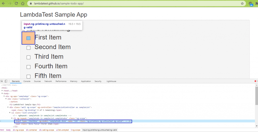Select the span done-false First Item line
Image resolution: width=258 pixels, height=132 pixels.
(x=37, y=124)
